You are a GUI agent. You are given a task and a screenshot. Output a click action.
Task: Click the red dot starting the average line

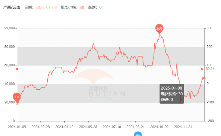[17, 69]
